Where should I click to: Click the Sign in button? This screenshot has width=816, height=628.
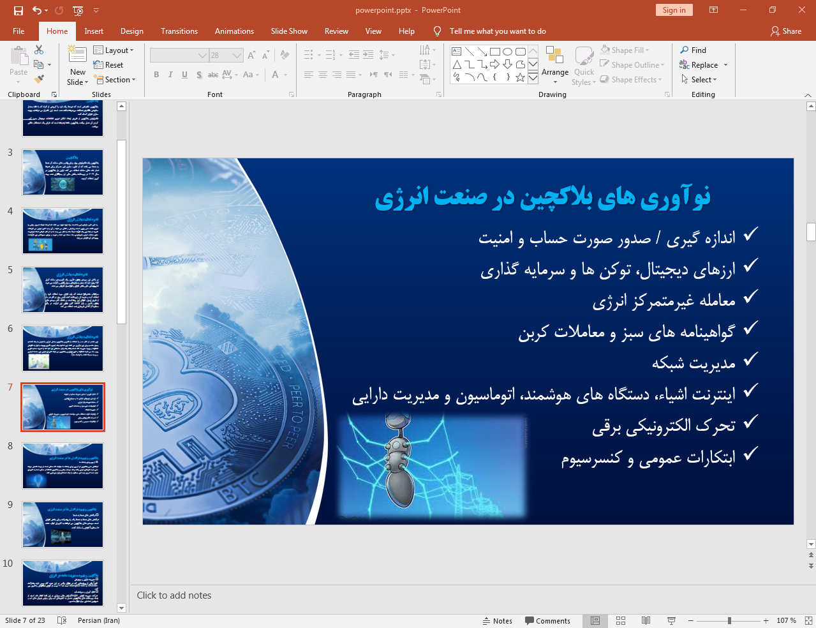[674, 10]
